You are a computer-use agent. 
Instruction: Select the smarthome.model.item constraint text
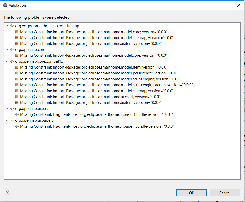click(94, 67)
